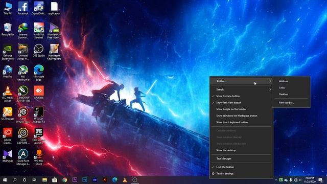This screenshot has height=184, width=327.
Task: Open Microsoft Store from the taskbar
Action: (x=55, y=180)
